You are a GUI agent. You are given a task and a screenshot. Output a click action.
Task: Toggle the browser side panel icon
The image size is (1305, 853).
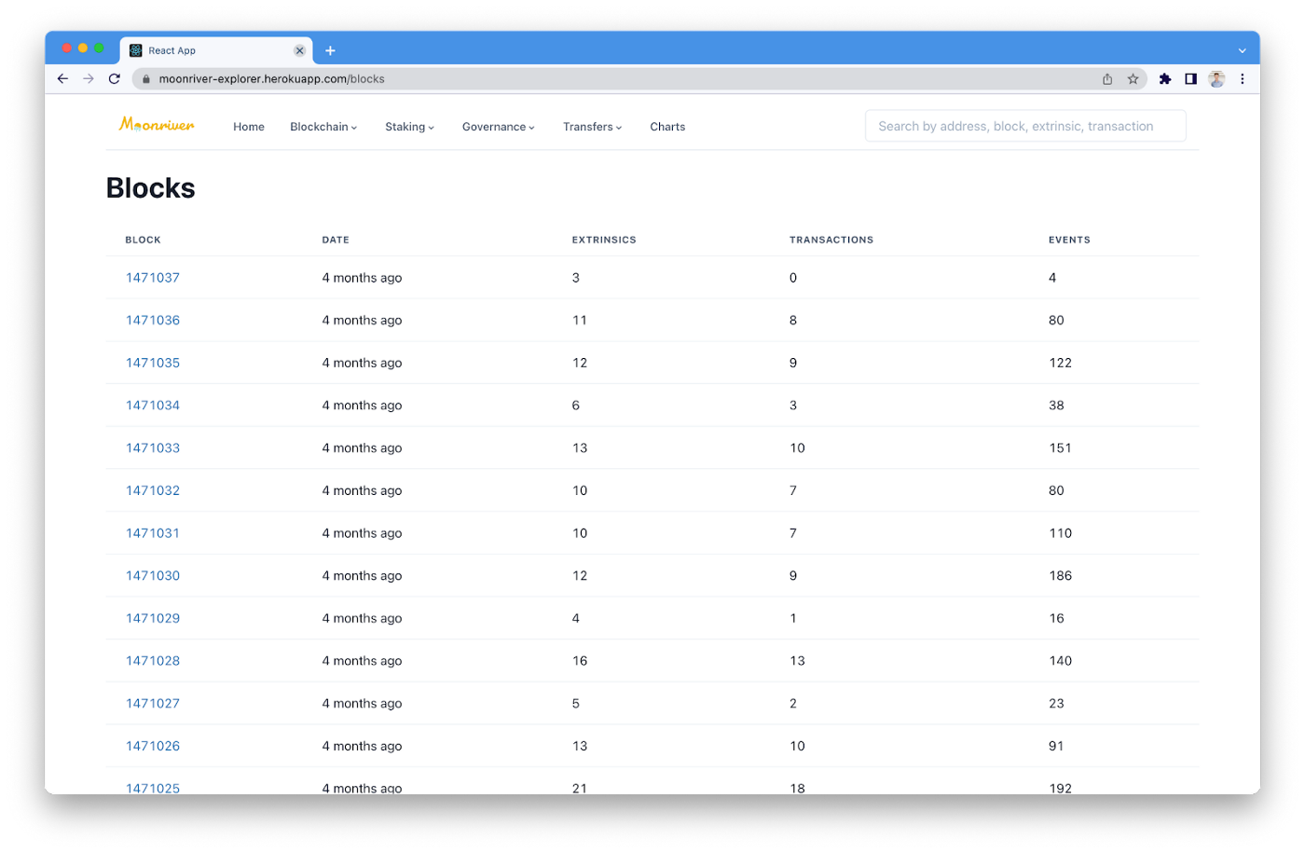tap(1190, 79)
